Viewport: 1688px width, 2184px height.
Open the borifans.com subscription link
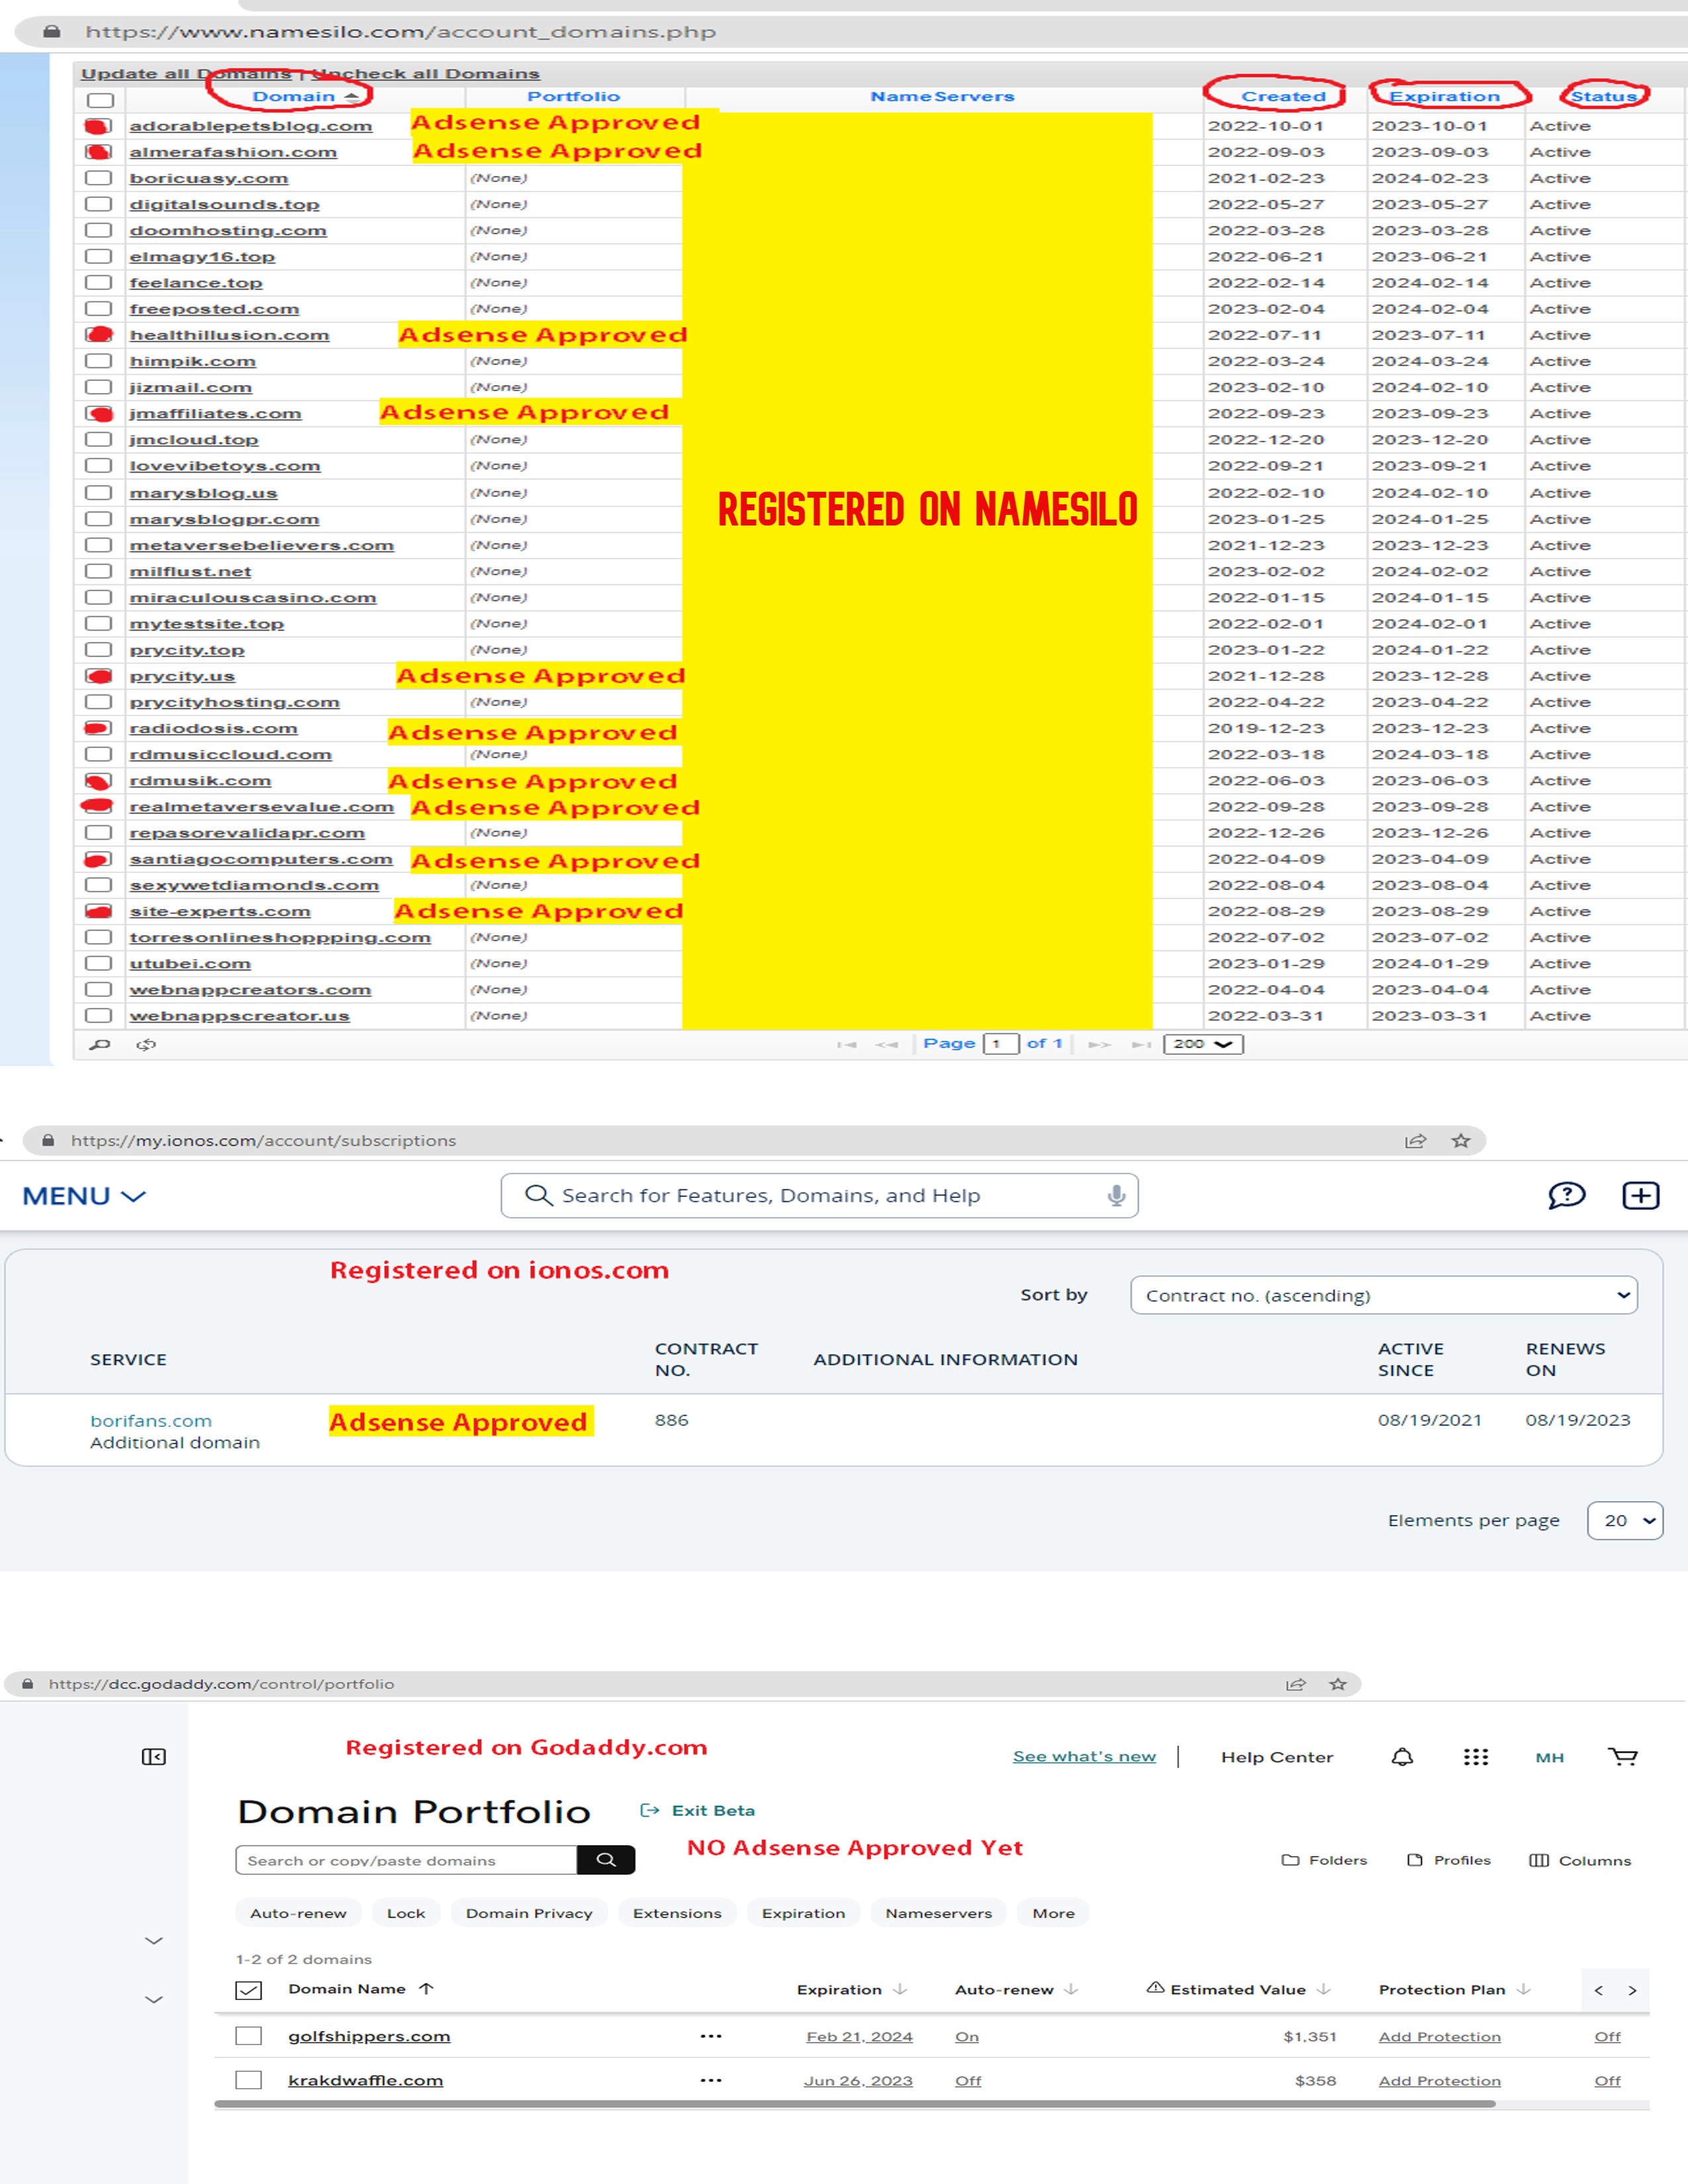(x=151, y=1420)
